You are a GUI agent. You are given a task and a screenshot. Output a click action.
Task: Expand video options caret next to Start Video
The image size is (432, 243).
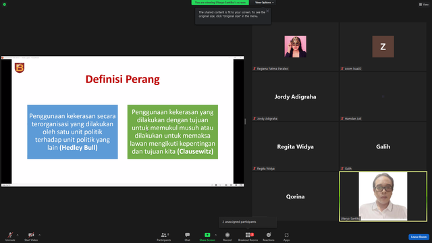(x=39, y=235)
